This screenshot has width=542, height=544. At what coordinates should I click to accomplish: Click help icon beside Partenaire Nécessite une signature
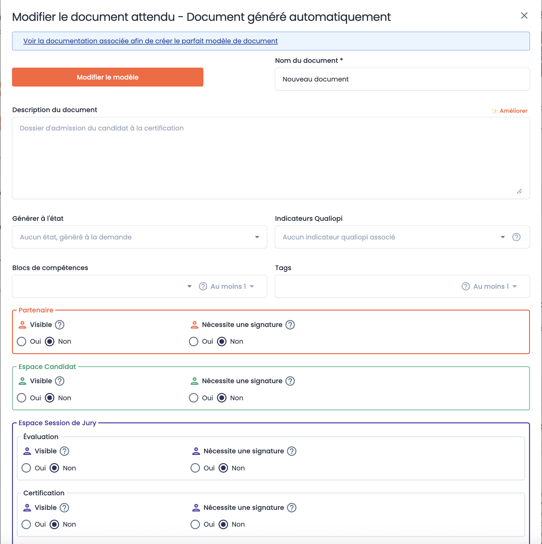290,325
